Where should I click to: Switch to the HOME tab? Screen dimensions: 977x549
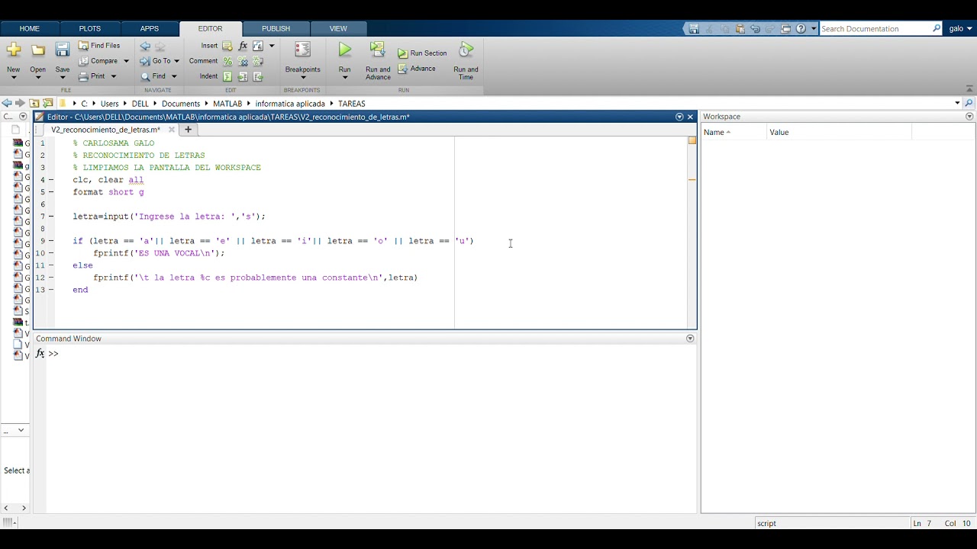[30, 29]
